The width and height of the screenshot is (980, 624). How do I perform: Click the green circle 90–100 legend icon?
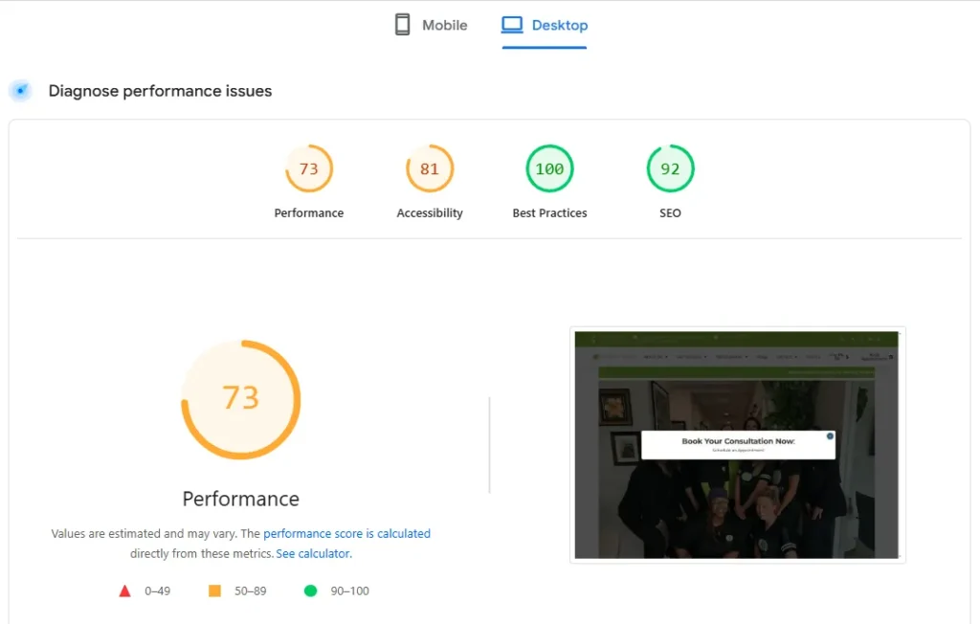310,591
